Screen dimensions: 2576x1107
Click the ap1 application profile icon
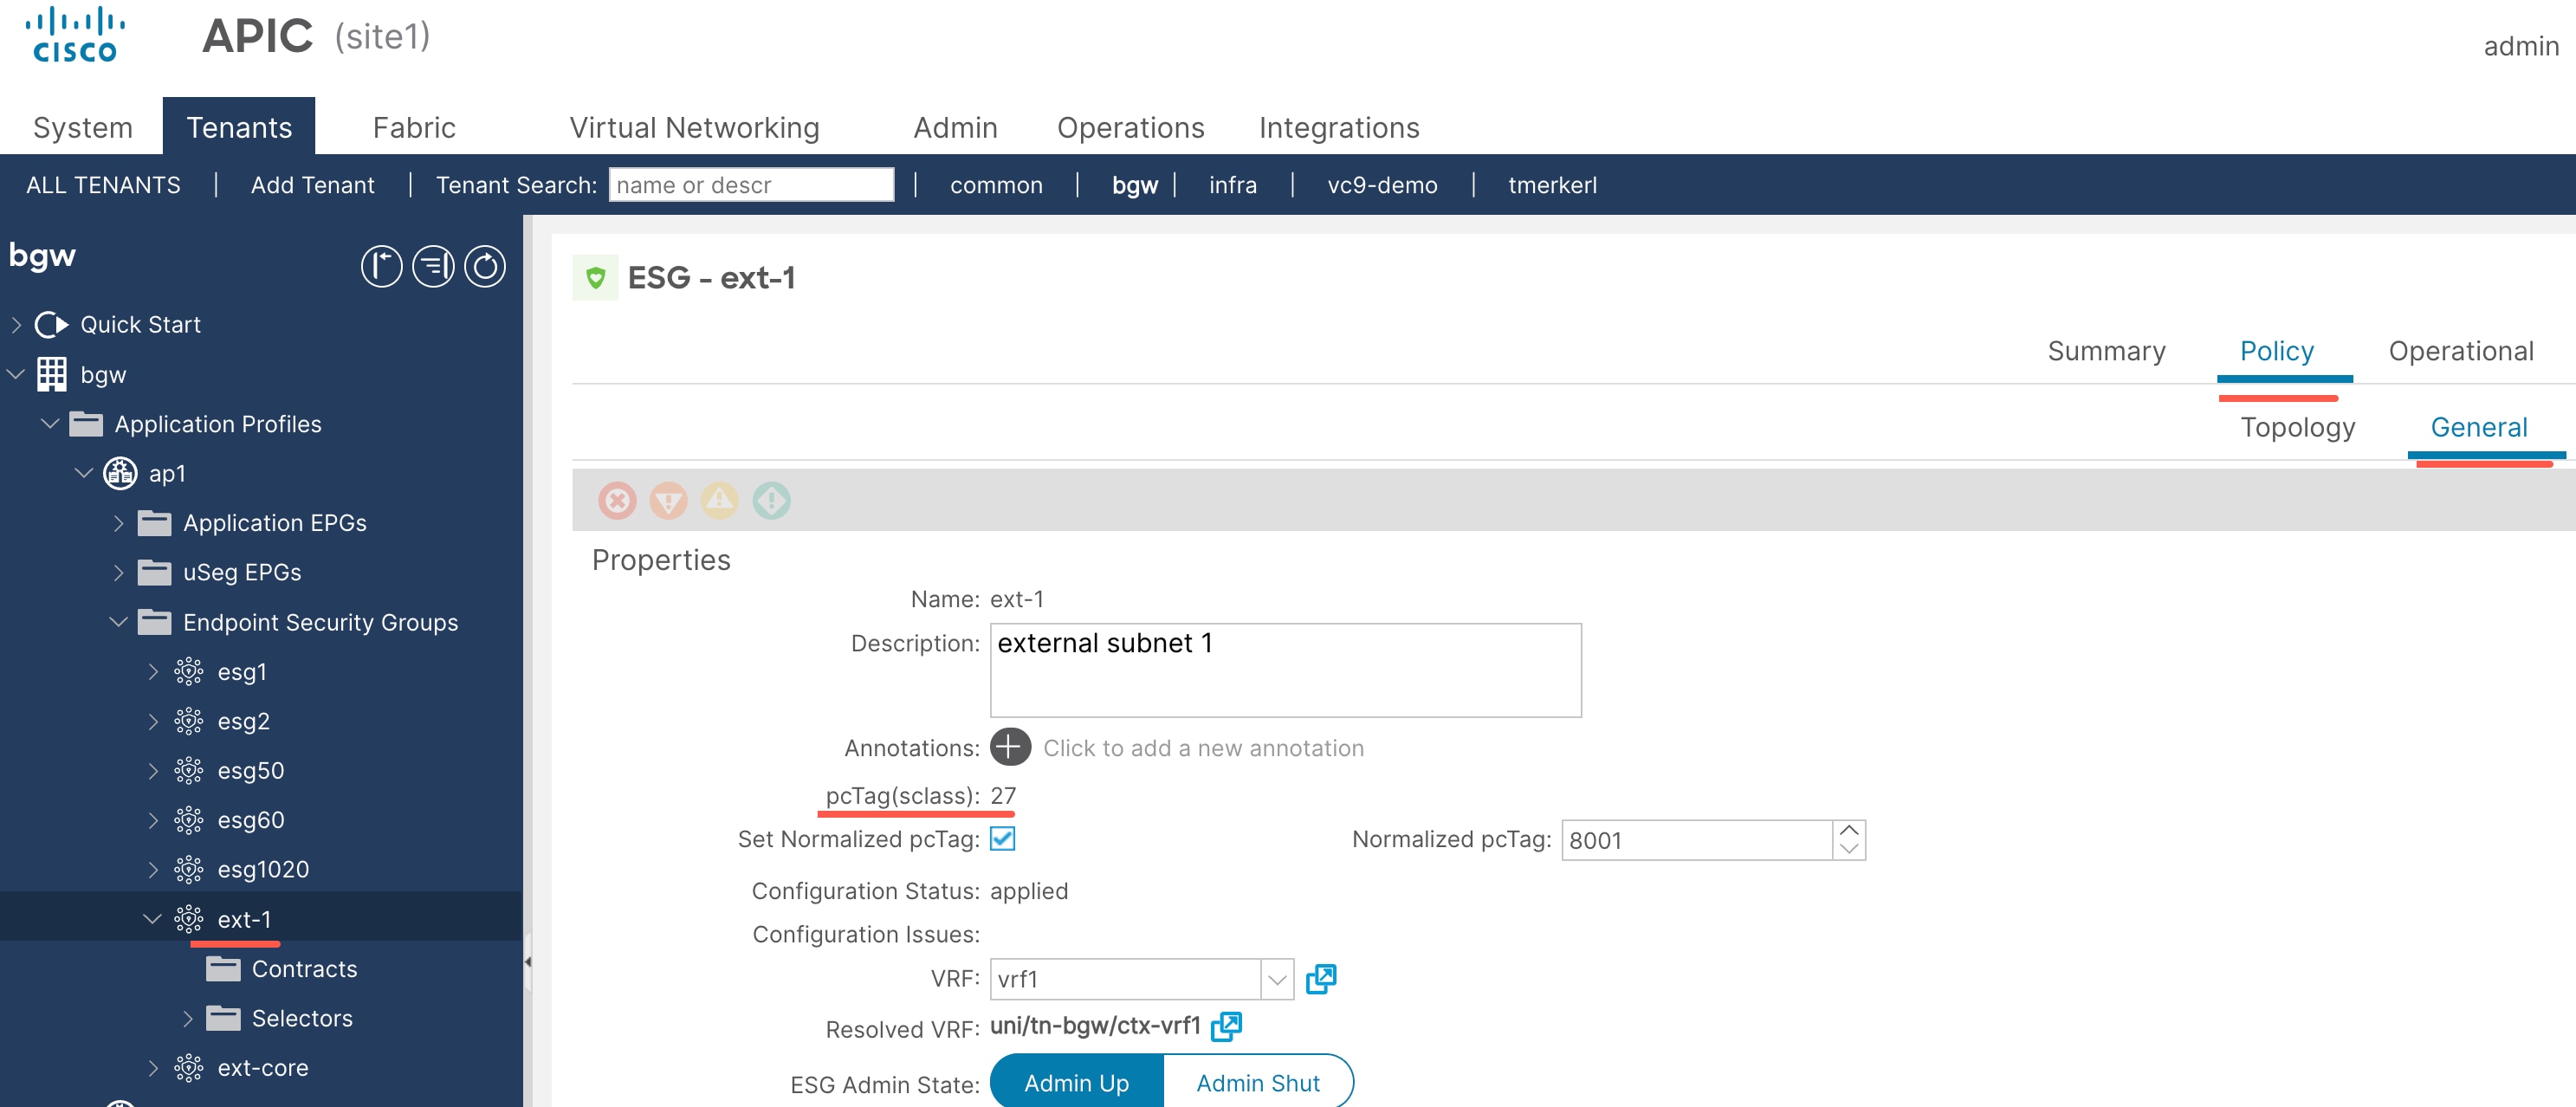[x=120, y=473]
